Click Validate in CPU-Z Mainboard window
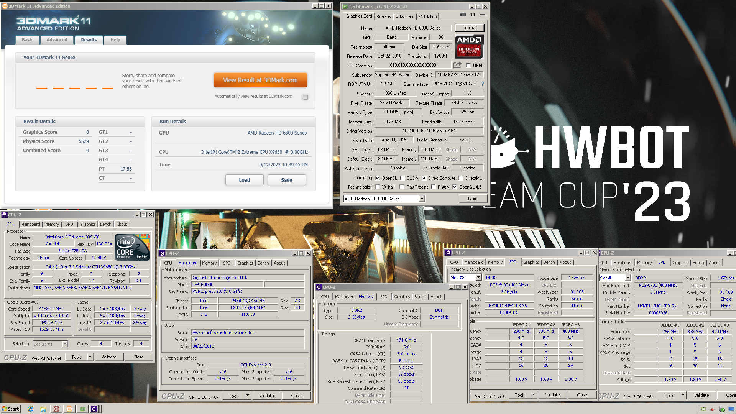The height and width of the screenshot is (414, 736). pyautogui.click(x=266, y=396)
